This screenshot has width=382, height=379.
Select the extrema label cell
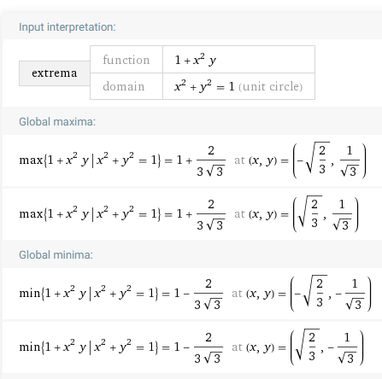(x=55, y=73)
